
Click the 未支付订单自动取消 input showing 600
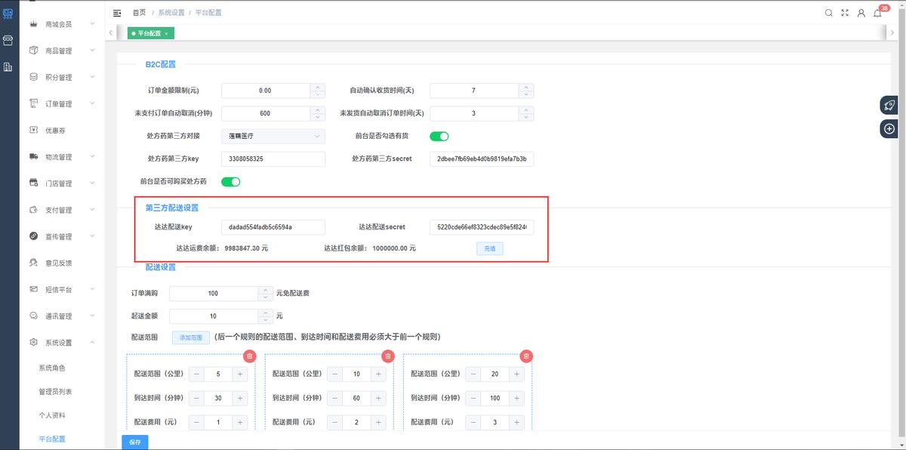(265, 113)
